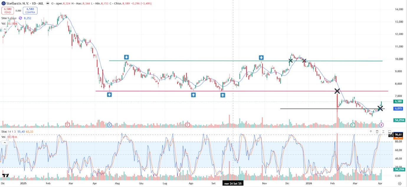Click the green earnings E marker
Screen dimensions: 407x187
353,125
